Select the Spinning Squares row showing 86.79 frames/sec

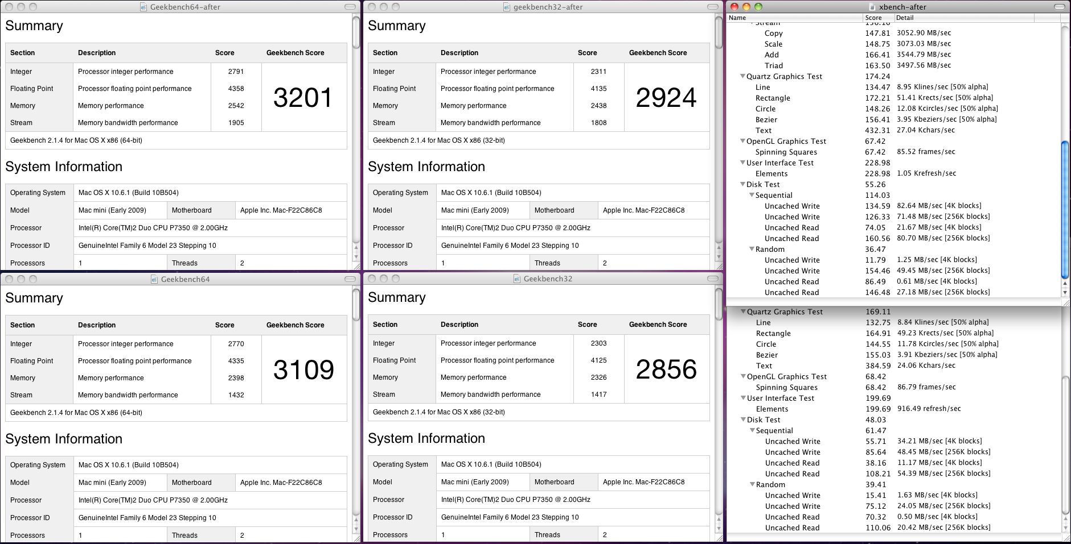coord(894,387)
